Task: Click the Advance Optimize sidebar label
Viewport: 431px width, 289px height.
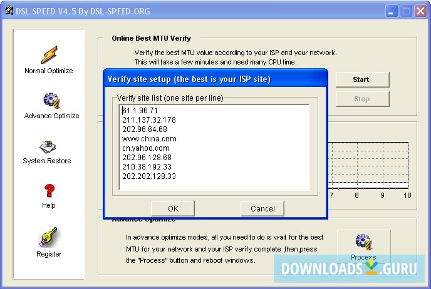Action: (x=51, y=116)
